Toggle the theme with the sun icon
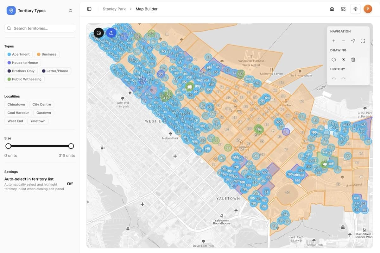This screenshot has height=253, width=380. point(355,9)
